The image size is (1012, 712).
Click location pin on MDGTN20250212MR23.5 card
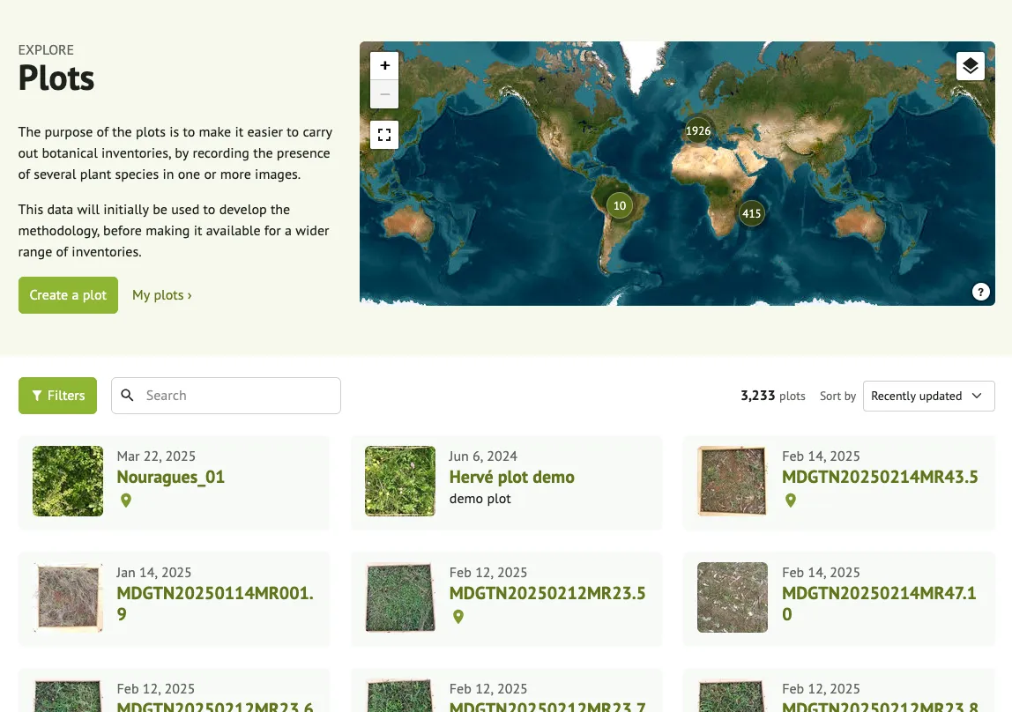click(x=458, y=617)
